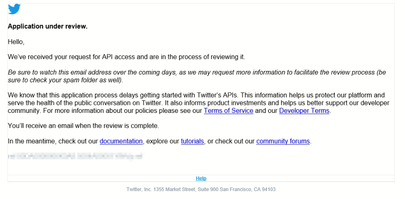The image size is (405, 199).
Task: Open the tutorials link
Action: pyautogui.click(x=192, y=141)
